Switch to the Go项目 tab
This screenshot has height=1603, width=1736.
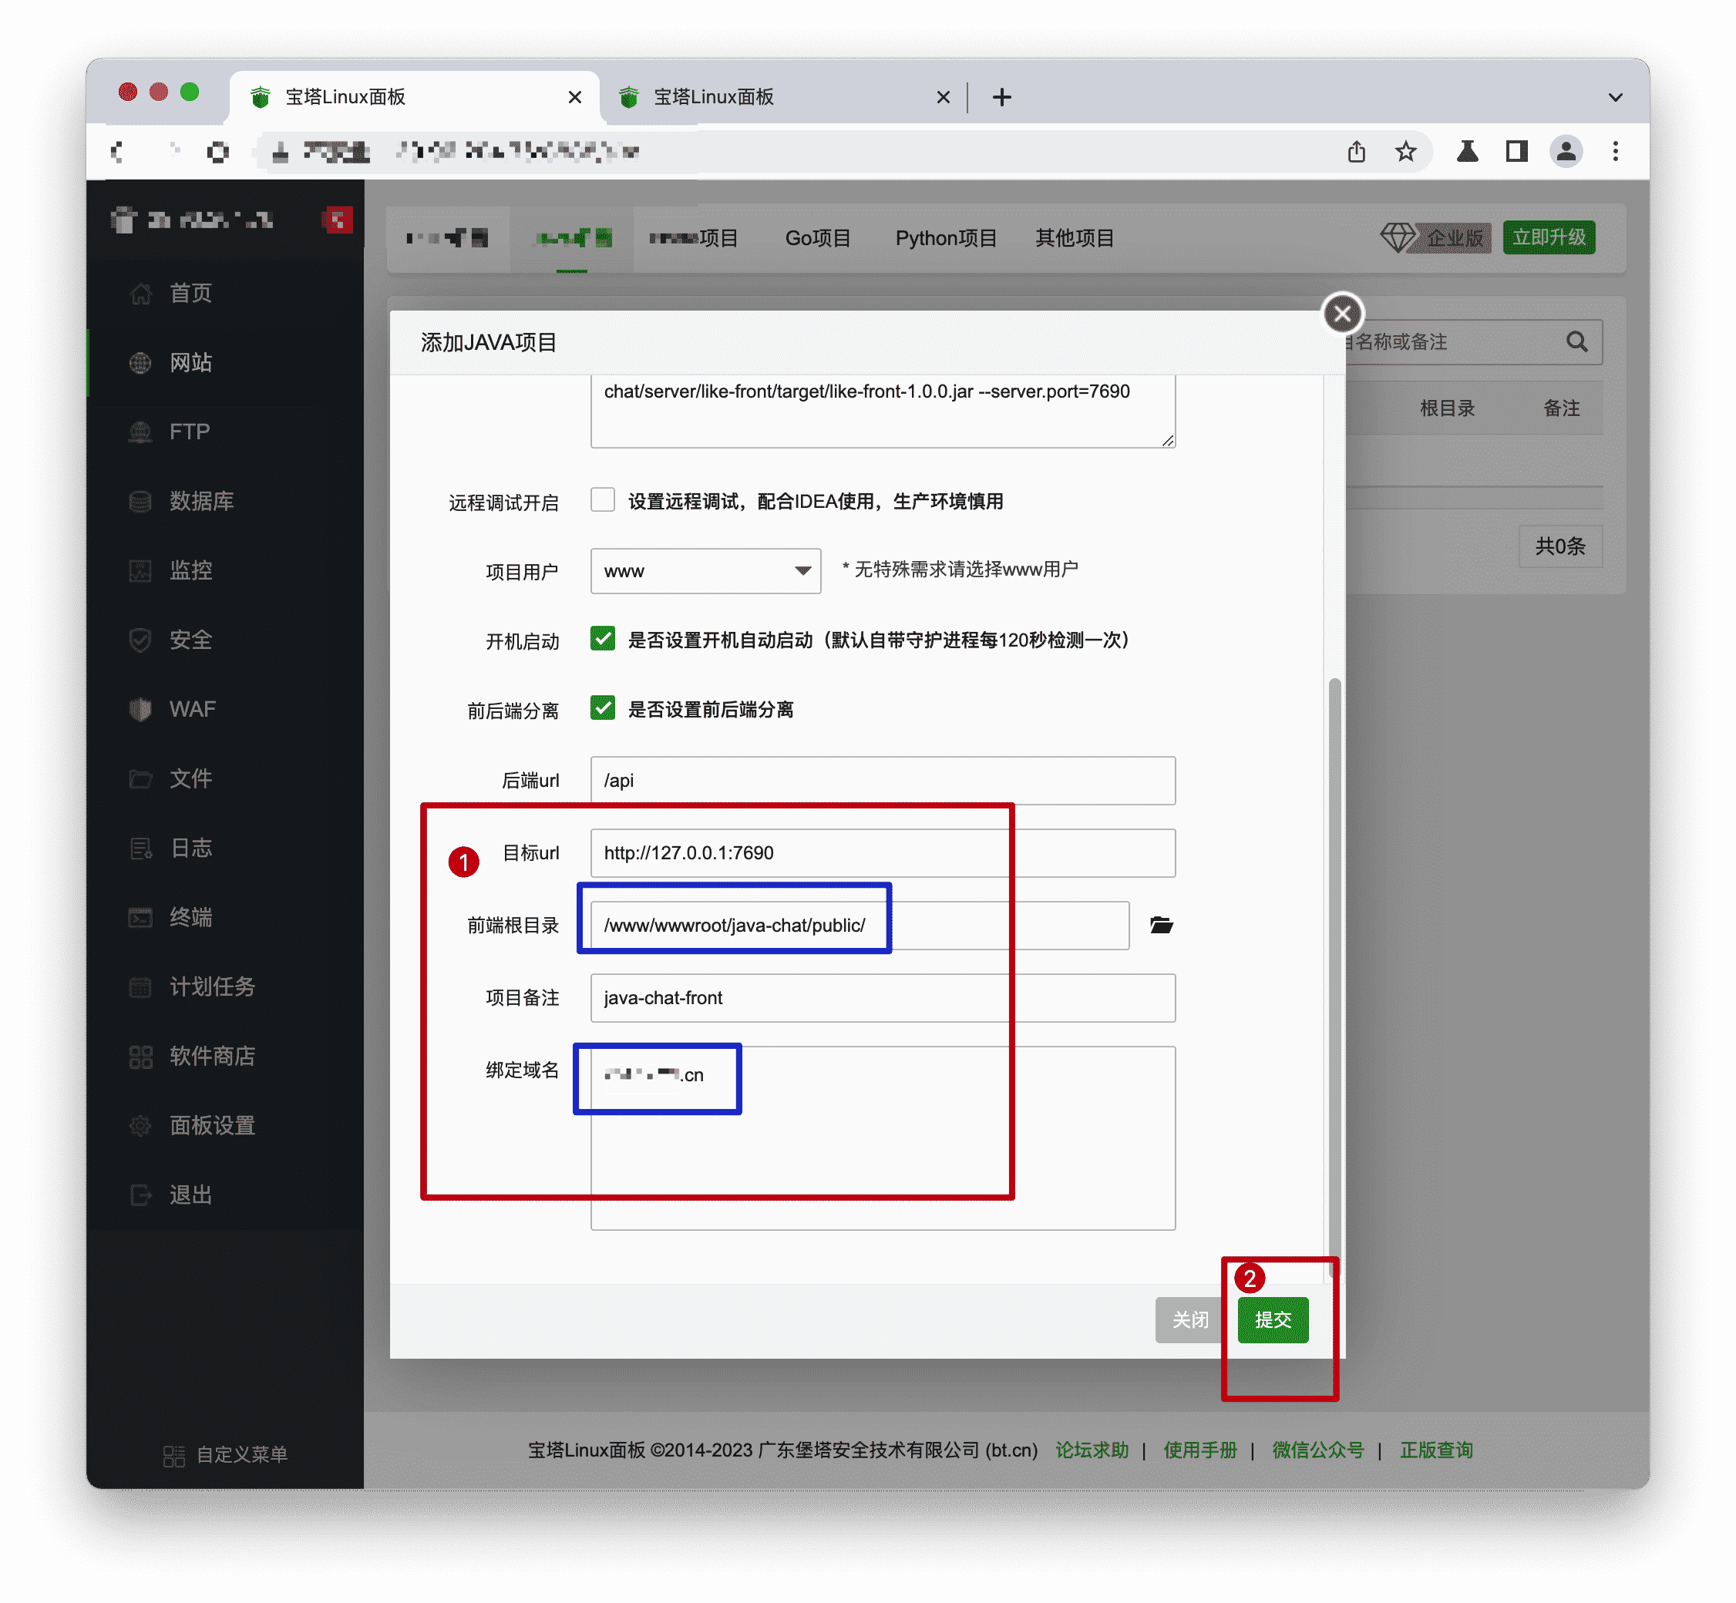(x=817, y=237)
